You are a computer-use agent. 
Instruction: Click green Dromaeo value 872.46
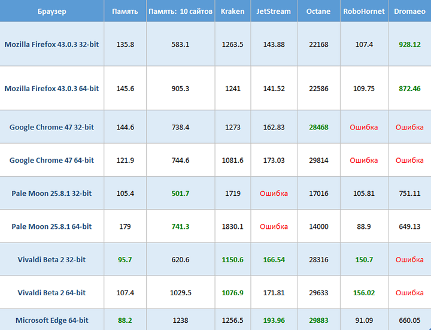[409, 89]
